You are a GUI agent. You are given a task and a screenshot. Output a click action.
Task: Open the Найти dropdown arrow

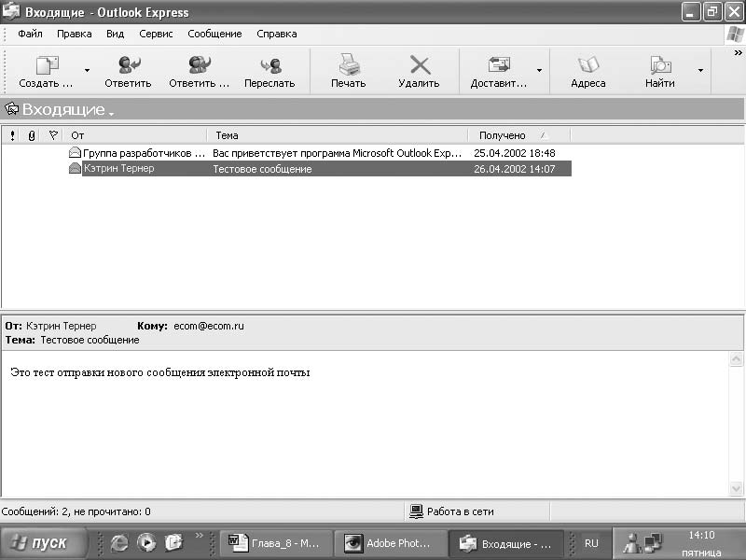pos(700,70)
